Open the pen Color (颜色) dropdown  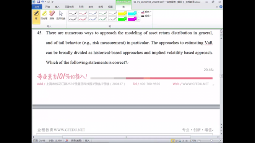point(146,12)
